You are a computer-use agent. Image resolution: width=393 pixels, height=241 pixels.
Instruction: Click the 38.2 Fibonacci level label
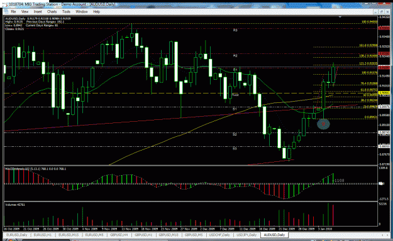coord(369,100)
